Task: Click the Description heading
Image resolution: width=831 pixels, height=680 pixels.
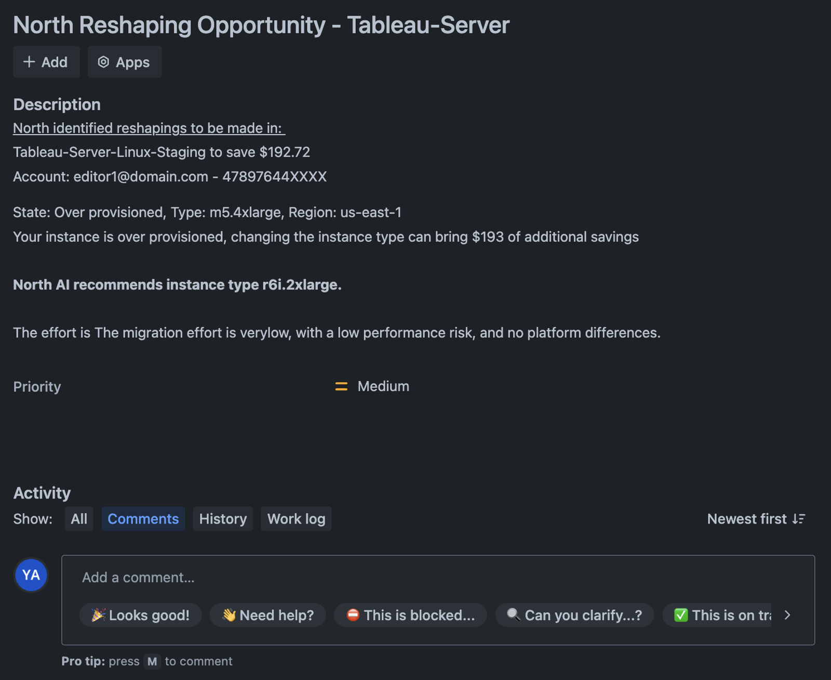Action: point(57,104)
